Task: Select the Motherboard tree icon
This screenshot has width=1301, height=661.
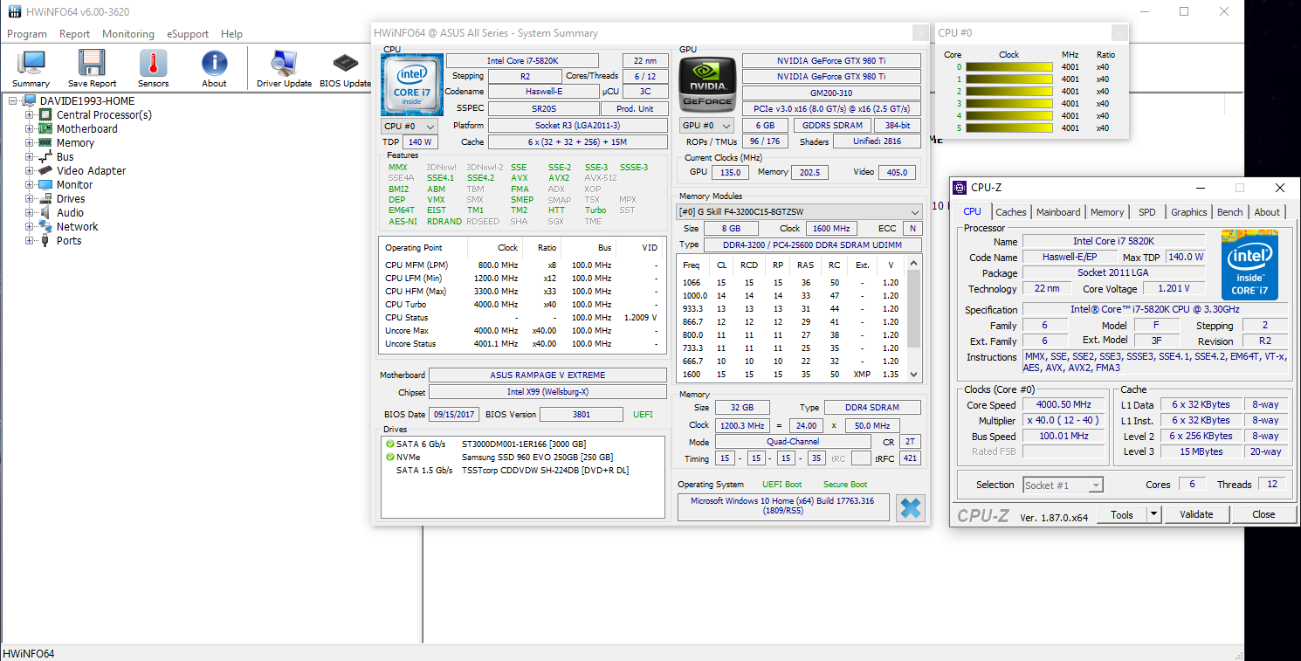Action: (x=45, y=128)
